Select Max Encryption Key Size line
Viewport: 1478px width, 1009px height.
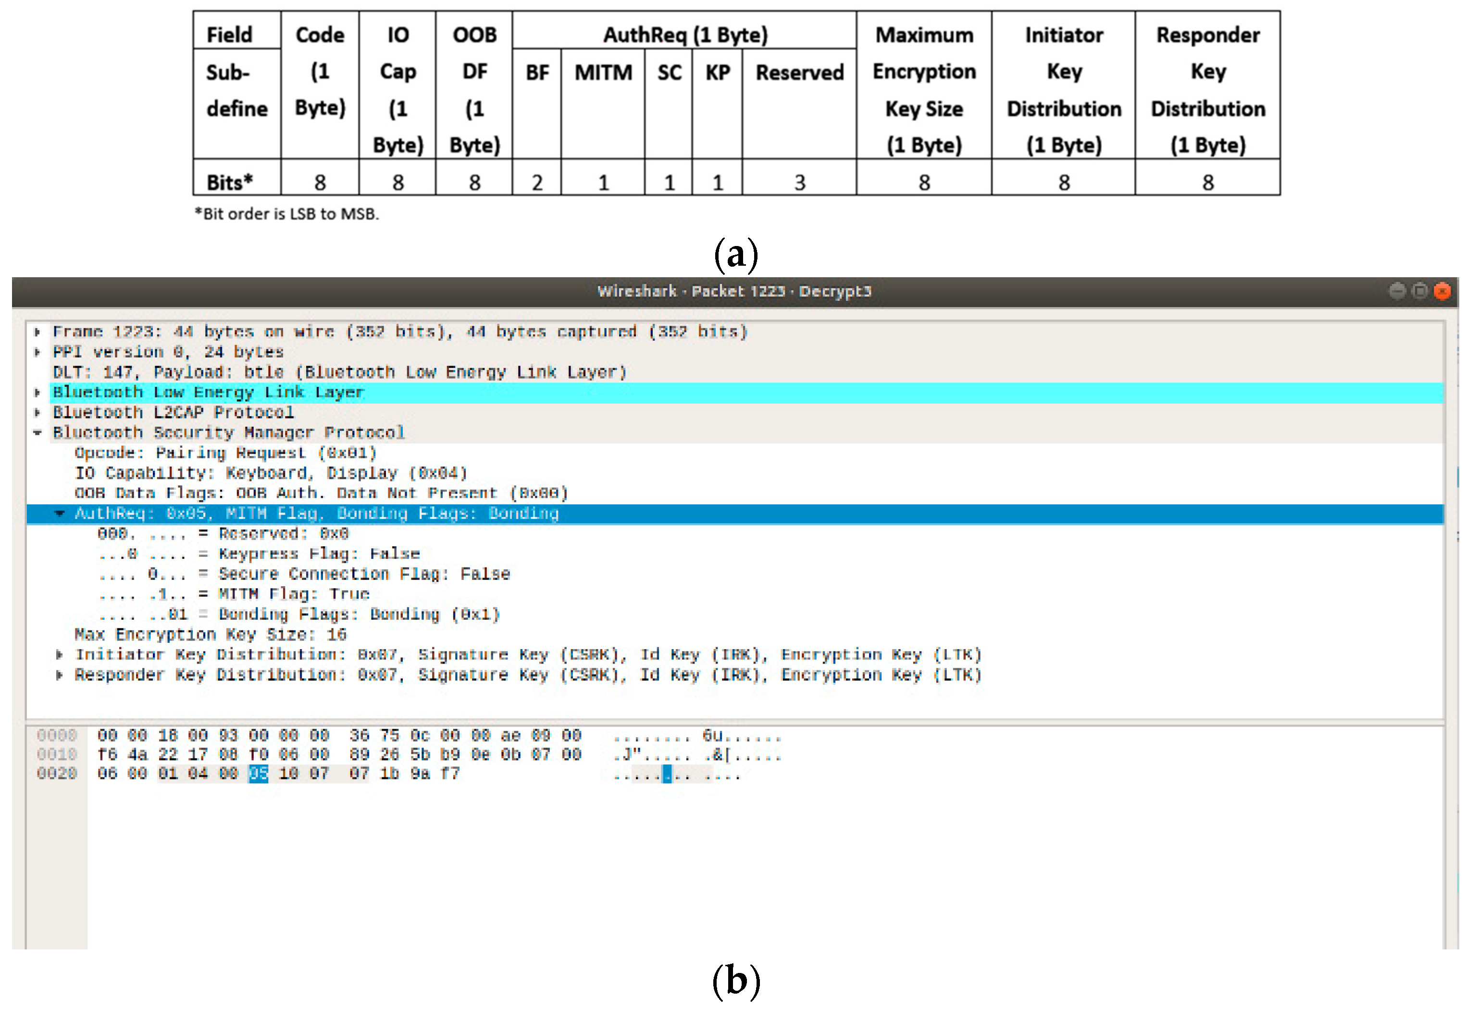click(x=210, y=635)
